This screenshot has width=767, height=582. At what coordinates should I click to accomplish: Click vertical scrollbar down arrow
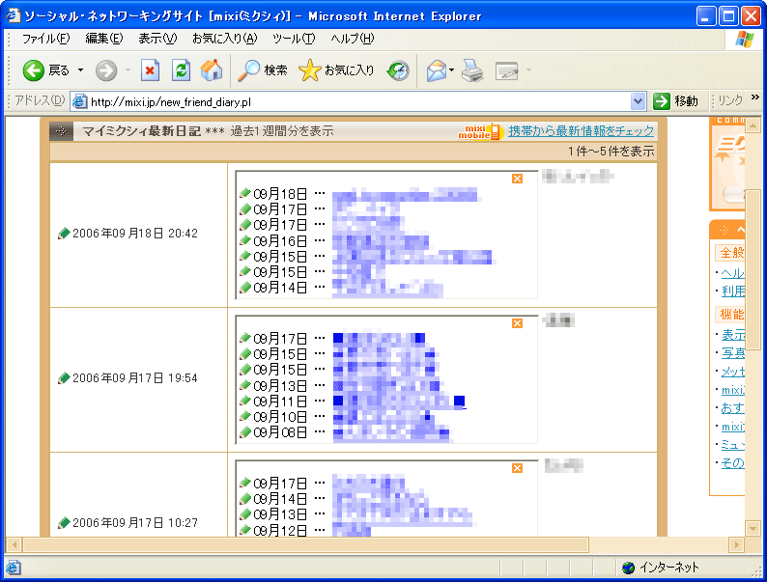coord(753,528)
